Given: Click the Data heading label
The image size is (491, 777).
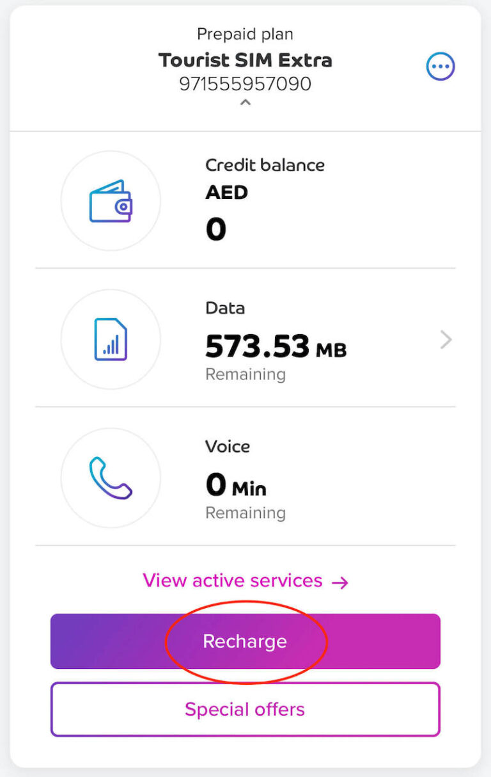Looking at the screenshot, I should point(225,308).
